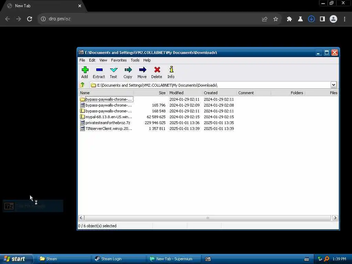This screenshot has width=352, height=264.
Task: Click size value 229 946 025
Action: [x=155, y=123]
